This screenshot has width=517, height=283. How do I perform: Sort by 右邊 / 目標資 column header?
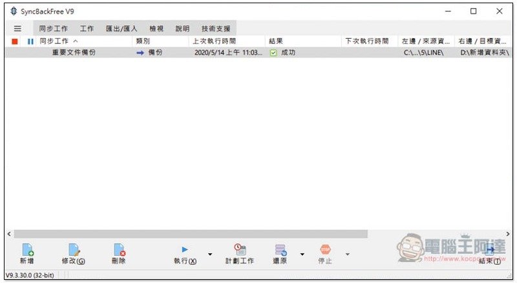(483, 41)
